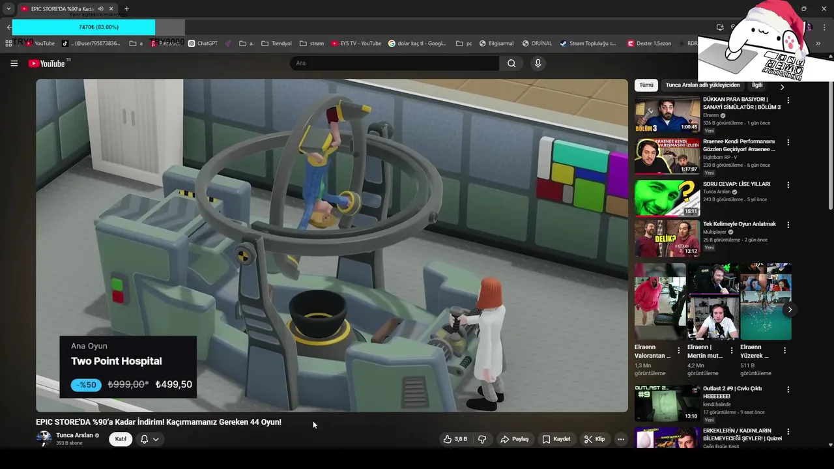Open the 'pc' bookmark folder
This screenshot has height=469, width=834.
pos(464,44)
